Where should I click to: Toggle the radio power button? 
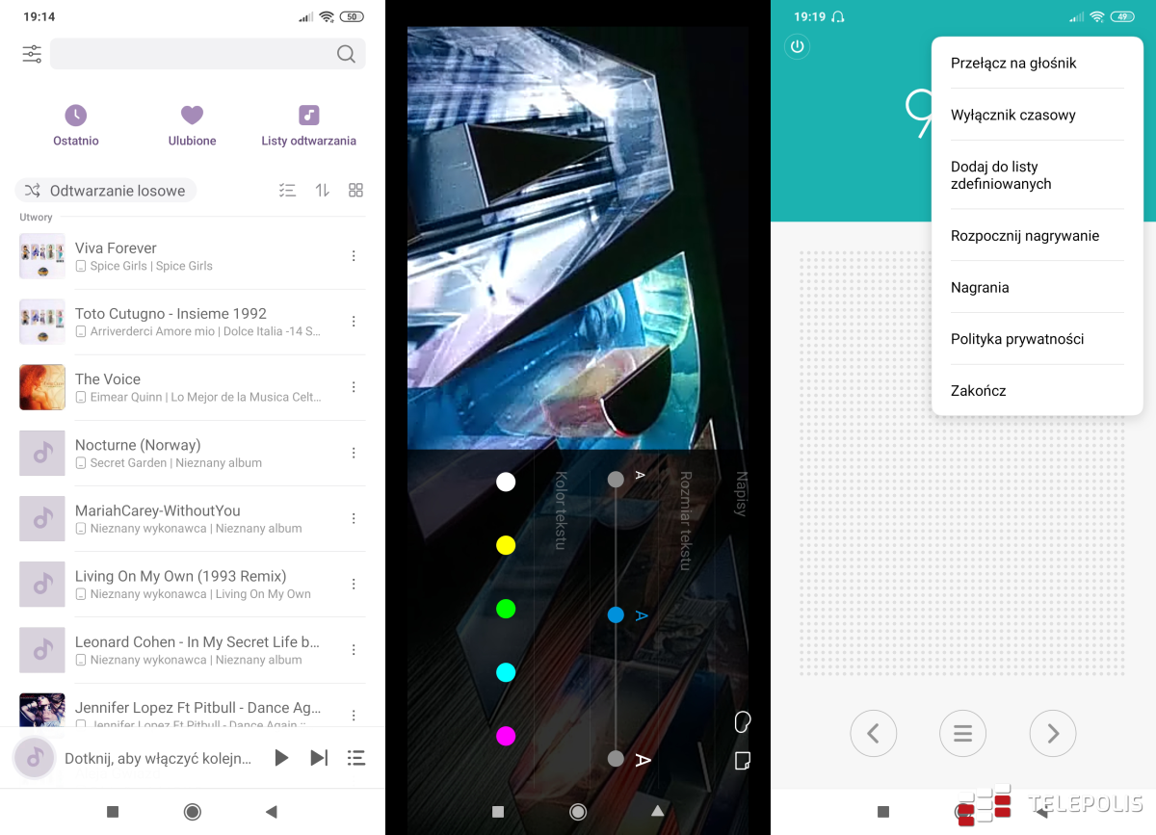pyautogui.click(x=797, y=46)
